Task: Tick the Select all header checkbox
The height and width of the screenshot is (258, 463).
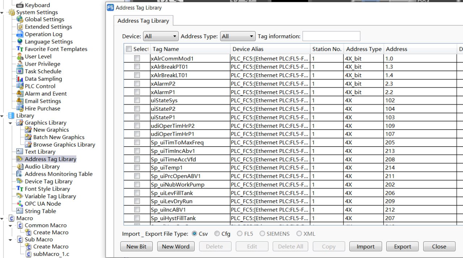Action: (x=129, y=49)
